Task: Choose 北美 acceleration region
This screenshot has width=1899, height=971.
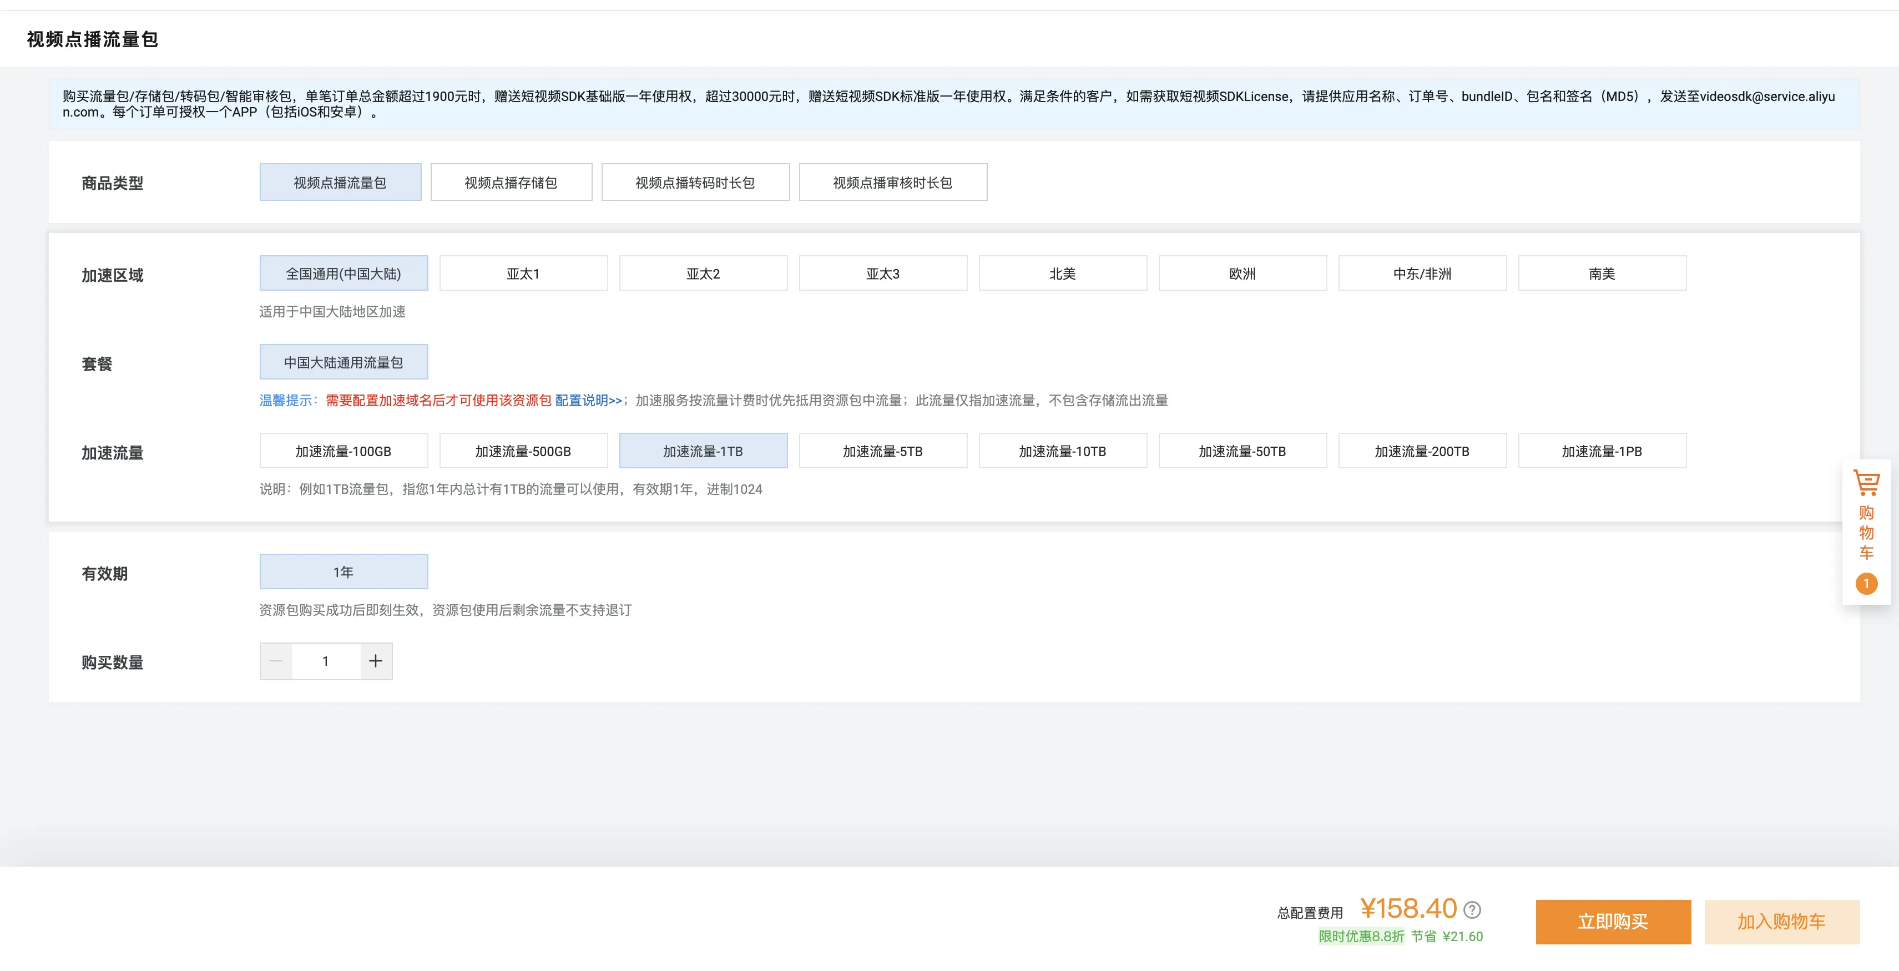Action: pyautogui.click(x=1062, y=274)
